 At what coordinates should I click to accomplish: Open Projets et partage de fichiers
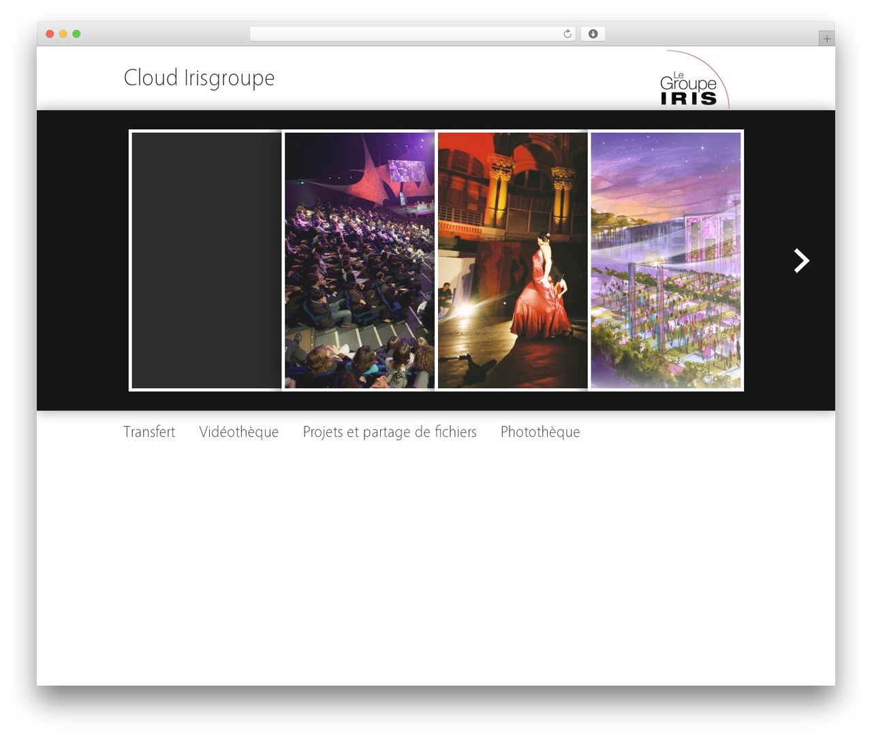pyautogui.click(x=390, y=432)
